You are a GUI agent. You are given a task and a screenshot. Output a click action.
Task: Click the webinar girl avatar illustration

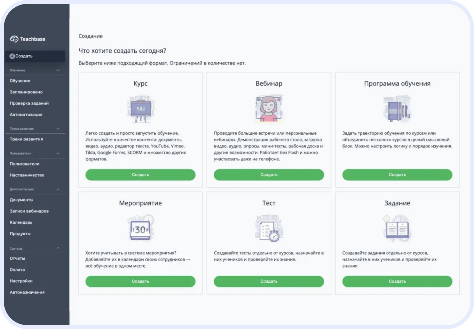pos(269,109)
